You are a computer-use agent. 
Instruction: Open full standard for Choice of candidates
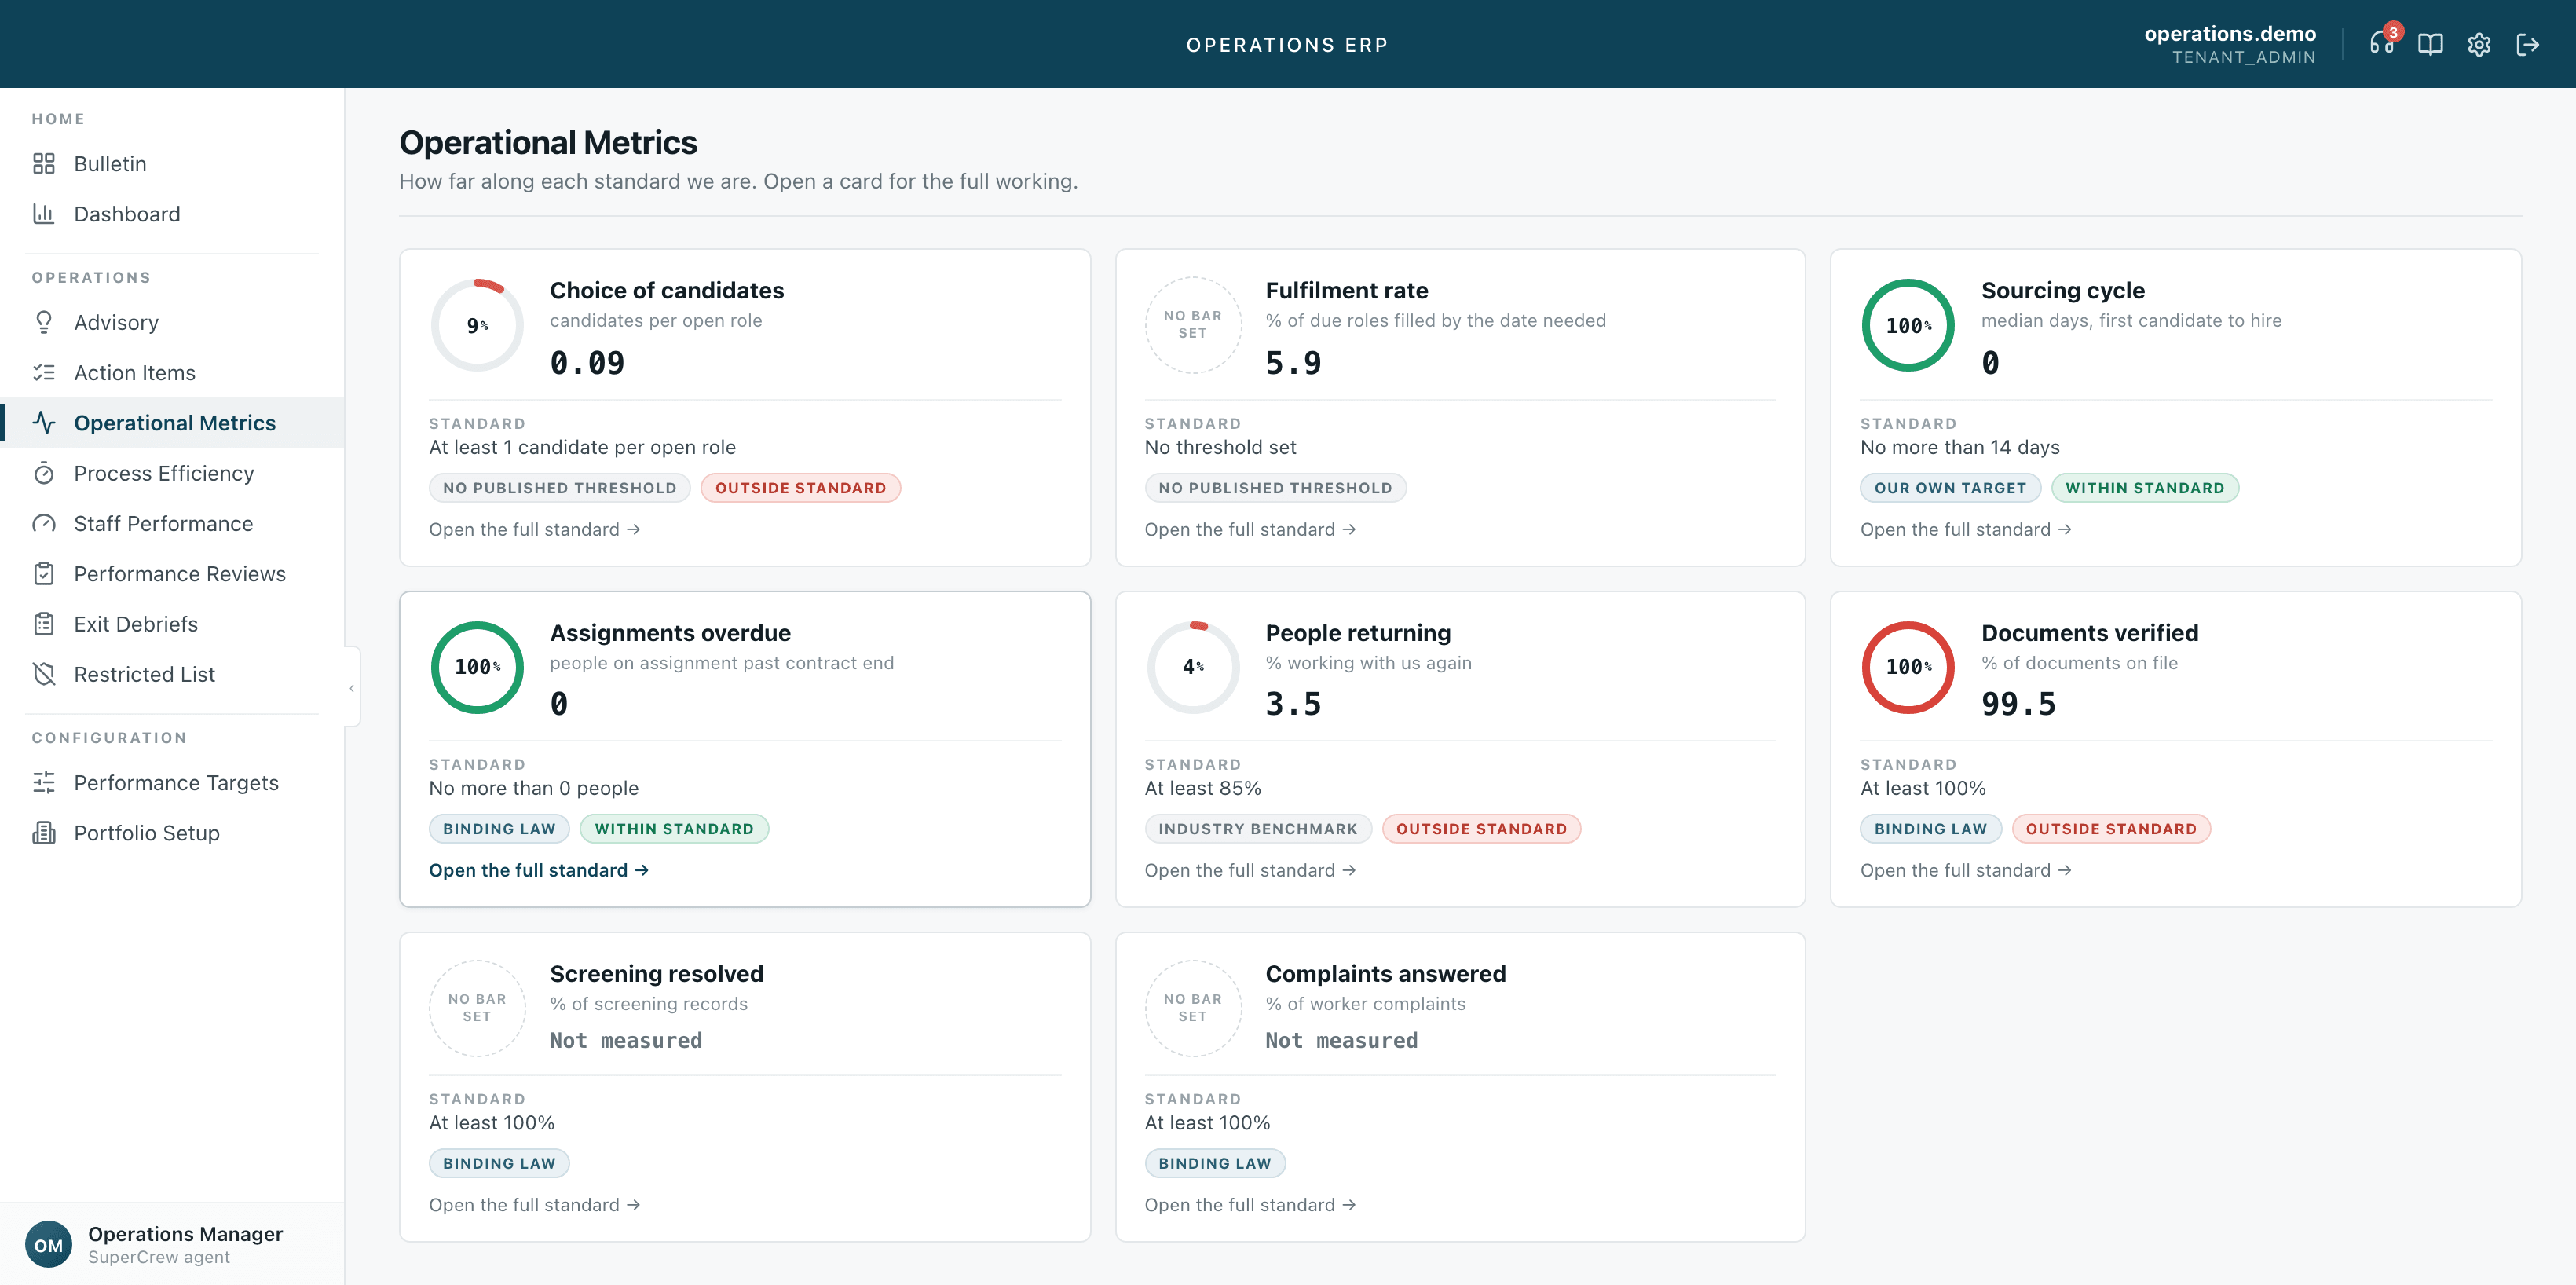pyautogui.click(x=535, y=529)
